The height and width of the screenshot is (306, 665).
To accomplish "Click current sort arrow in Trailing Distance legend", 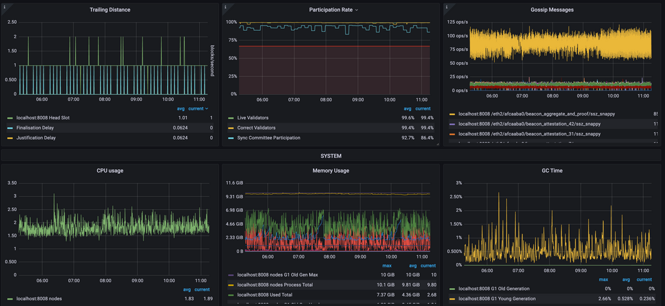I will coord(207,109).
